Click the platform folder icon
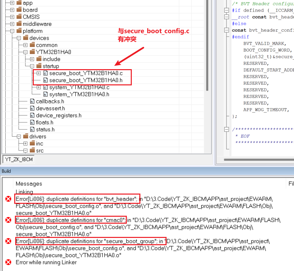This screenshot has width=294, height=271. point(19,30)
